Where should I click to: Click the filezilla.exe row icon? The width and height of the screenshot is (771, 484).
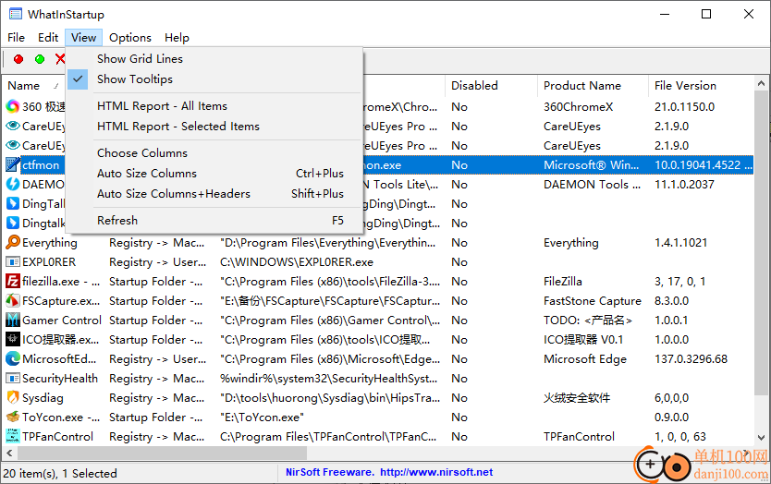tap(13, 281)
